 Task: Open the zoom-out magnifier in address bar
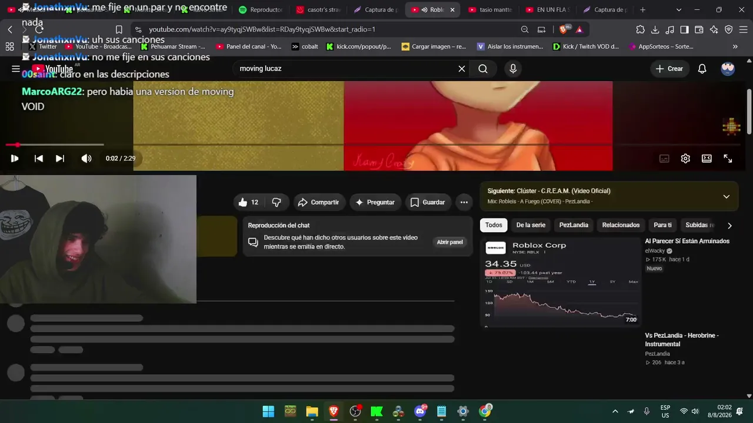point(525,29)
